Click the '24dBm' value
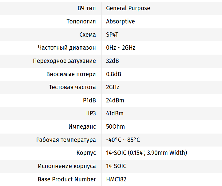 click(x=115, y=101)
